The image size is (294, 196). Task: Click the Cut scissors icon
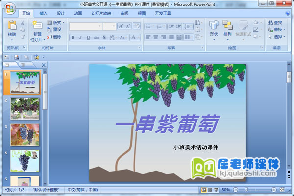(23, 23)
